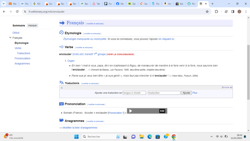The width and height of the screenshot is (250, 141).
Task: Open Microsoft Store from taskbar
Action: point(158,137)
